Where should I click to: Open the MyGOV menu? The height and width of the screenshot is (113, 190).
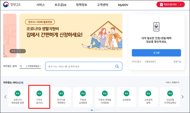pos(123,5)
